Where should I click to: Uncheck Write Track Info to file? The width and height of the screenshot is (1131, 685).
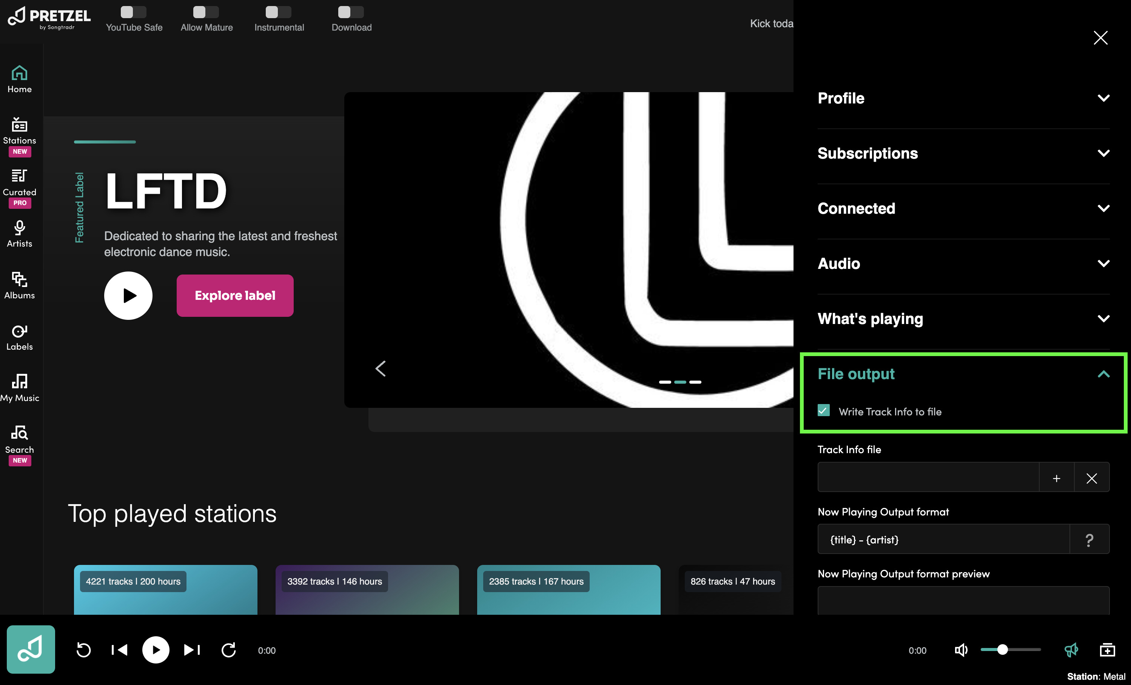pyautogui.click(x=823, y=410)
